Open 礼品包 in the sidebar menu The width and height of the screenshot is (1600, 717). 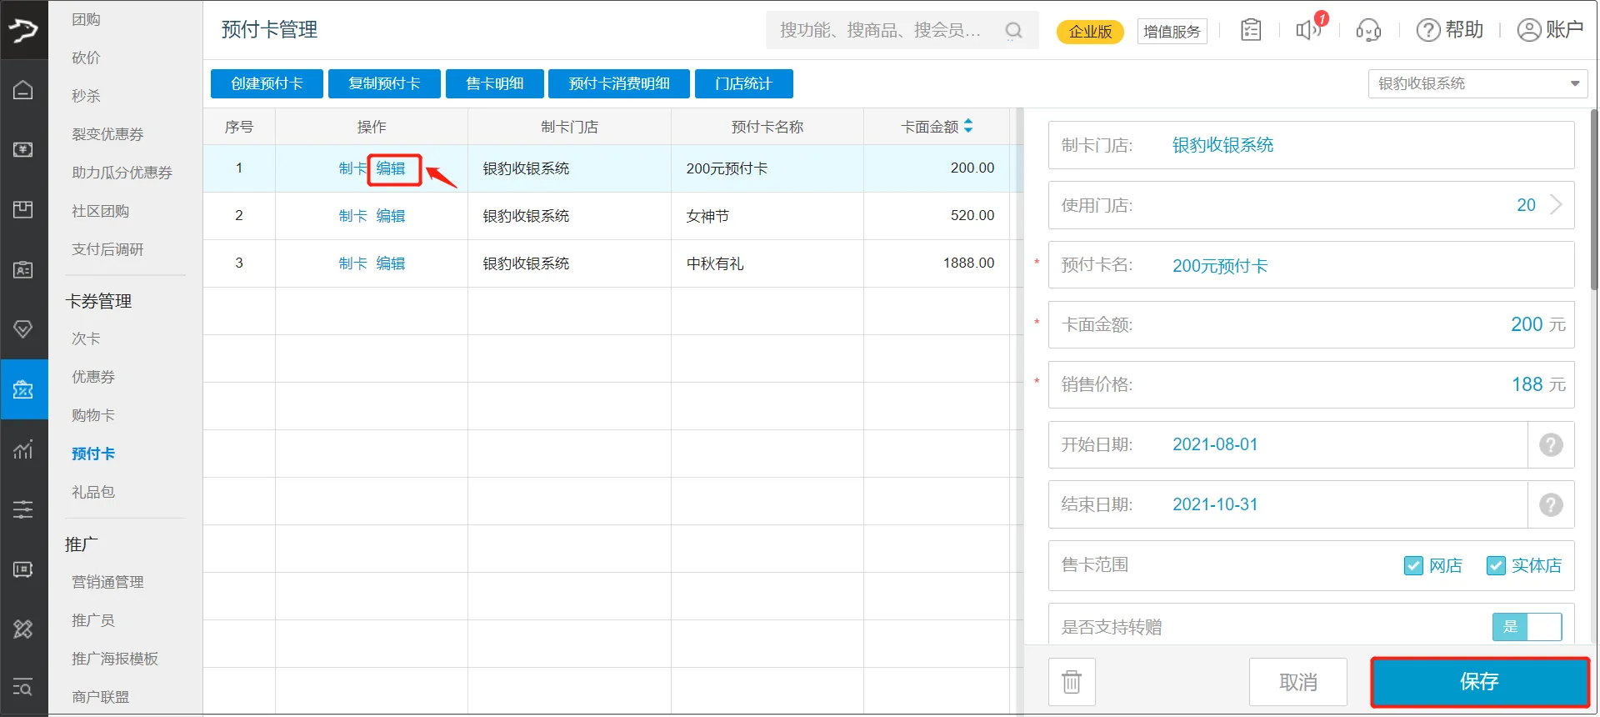pos(93,492)
